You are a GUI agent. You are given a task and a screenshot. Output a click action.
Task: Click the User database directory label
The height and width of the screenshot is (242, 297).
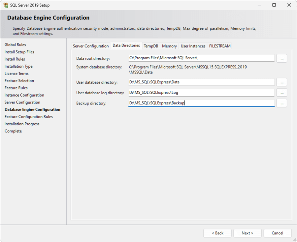pos(97,82)
